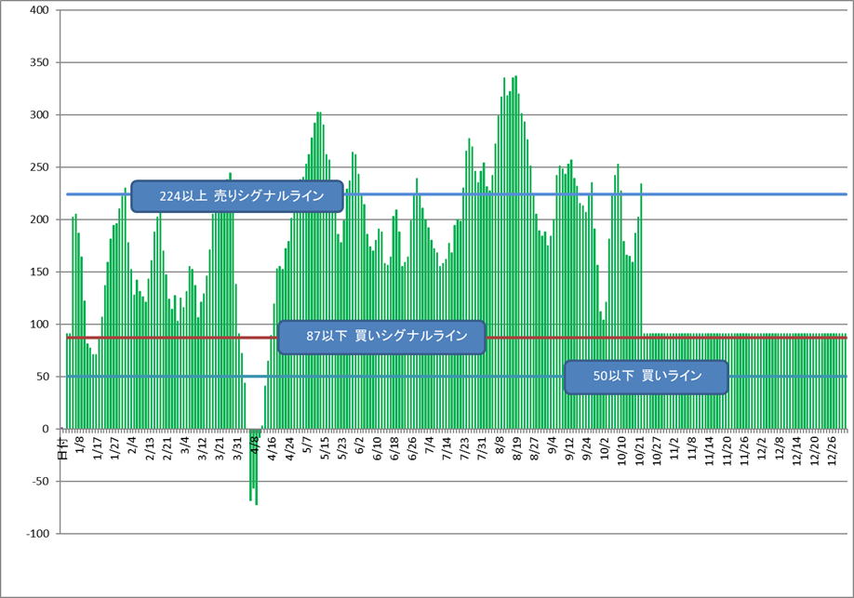
Task: Click the teal horizontal line at 50
Action: [x=791, y=377]
